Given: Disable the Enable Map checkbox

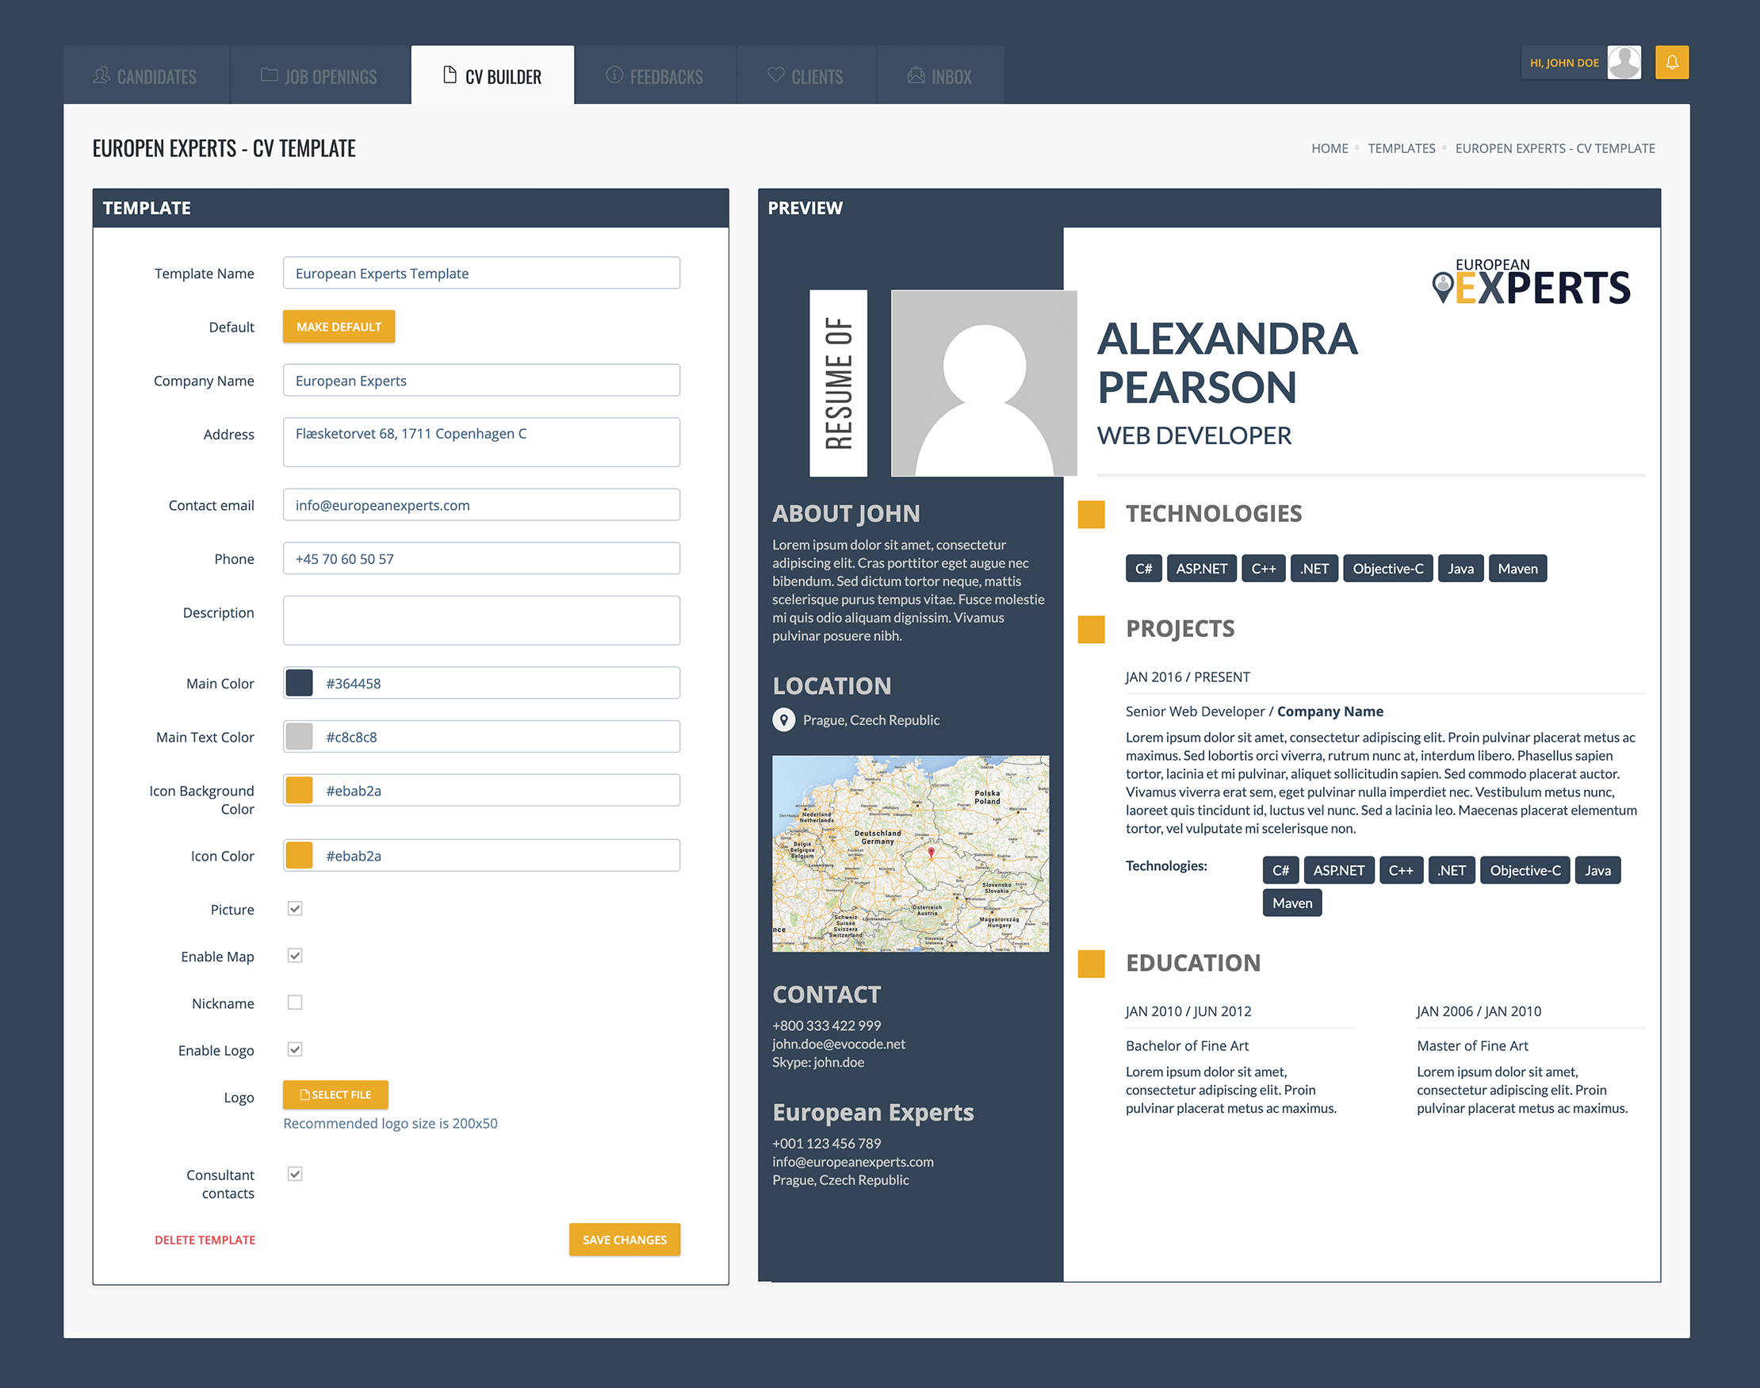Looking at the screenshot, I should [x=295, y=956].
